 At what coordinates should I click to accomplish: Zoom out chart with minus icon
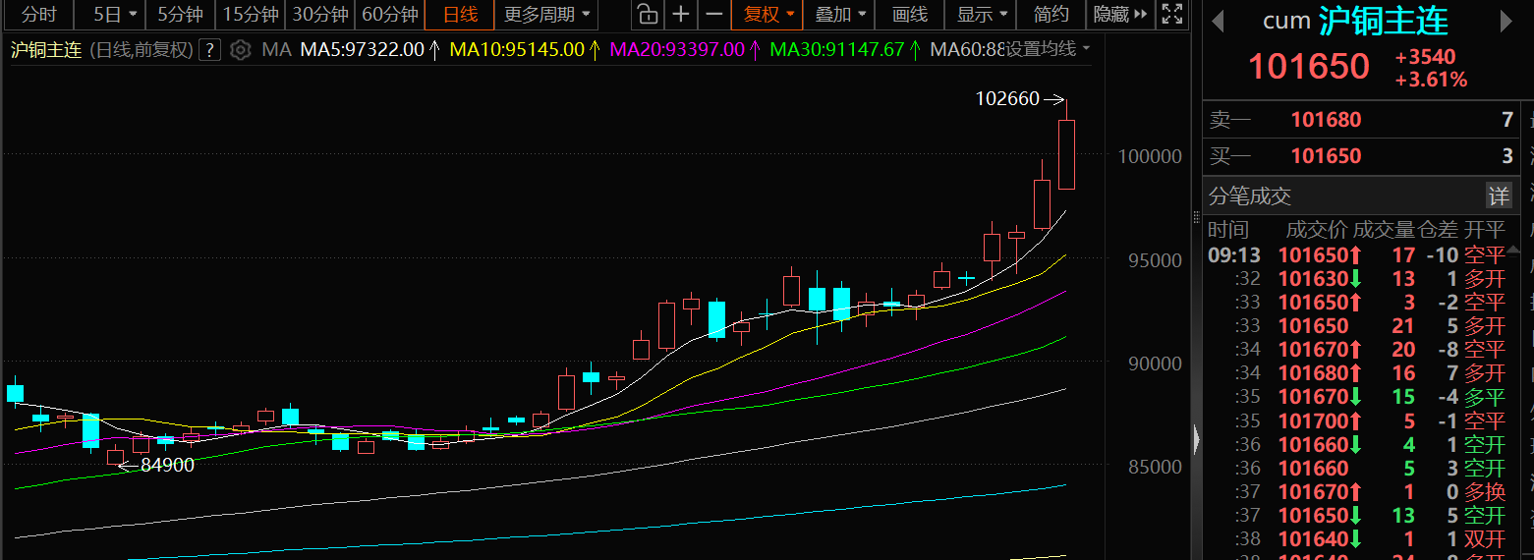click(714, 15)
